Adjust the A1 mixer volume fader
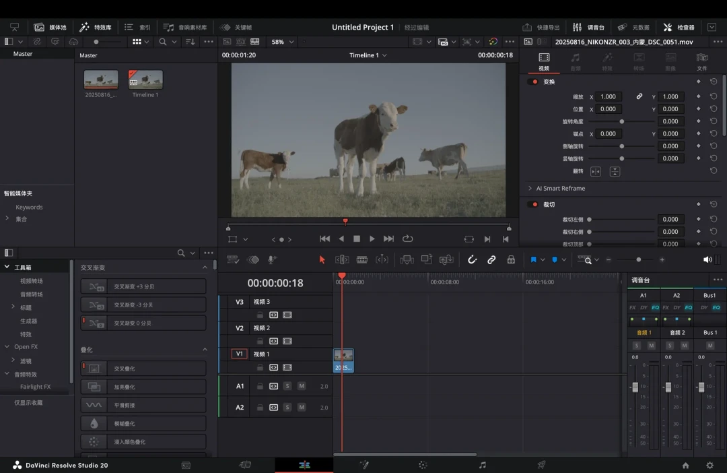This screenshot has width=727, height=473. tap(635, 387)
